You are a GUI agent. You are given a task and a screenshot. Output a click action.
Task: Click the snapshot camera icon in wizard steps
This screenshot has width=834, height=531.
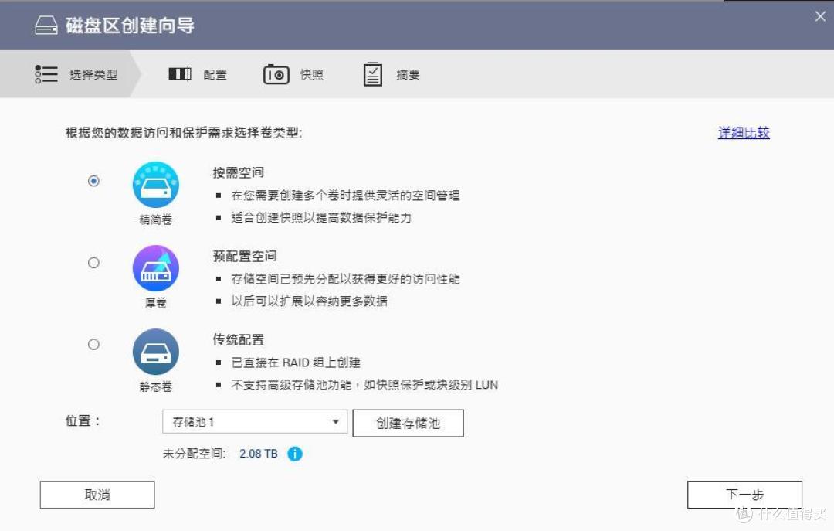coord(276,74)
